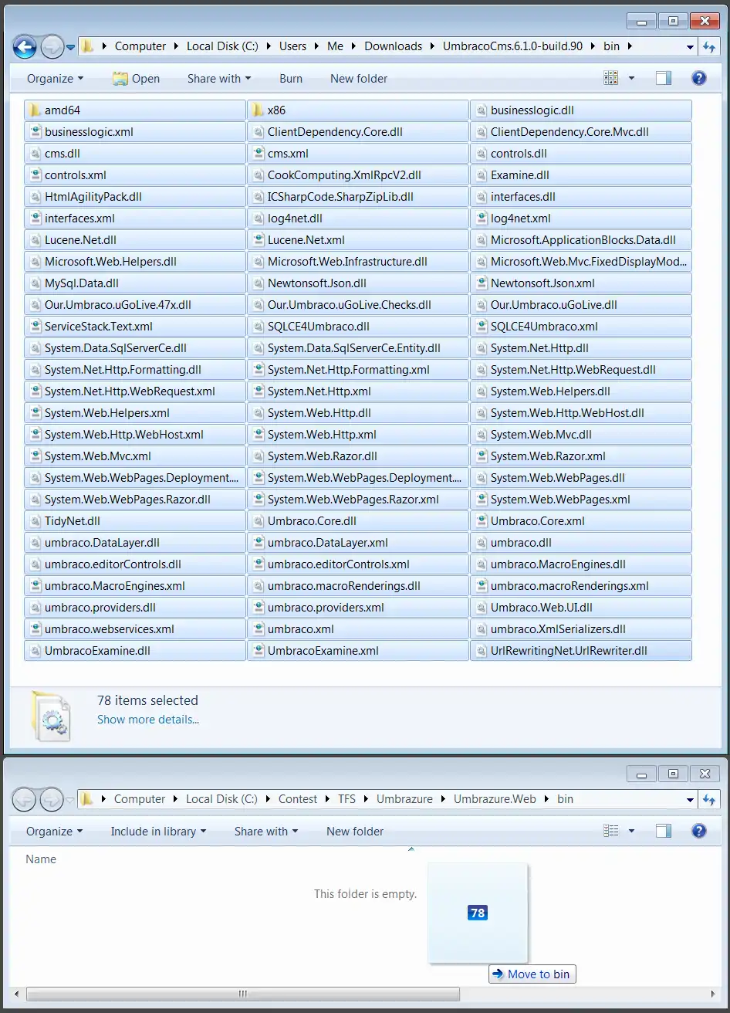Click the horizontal scrollbar in the Umbrazure.Web window
The width and height of the screenshot is (730, 1013).
242,994
